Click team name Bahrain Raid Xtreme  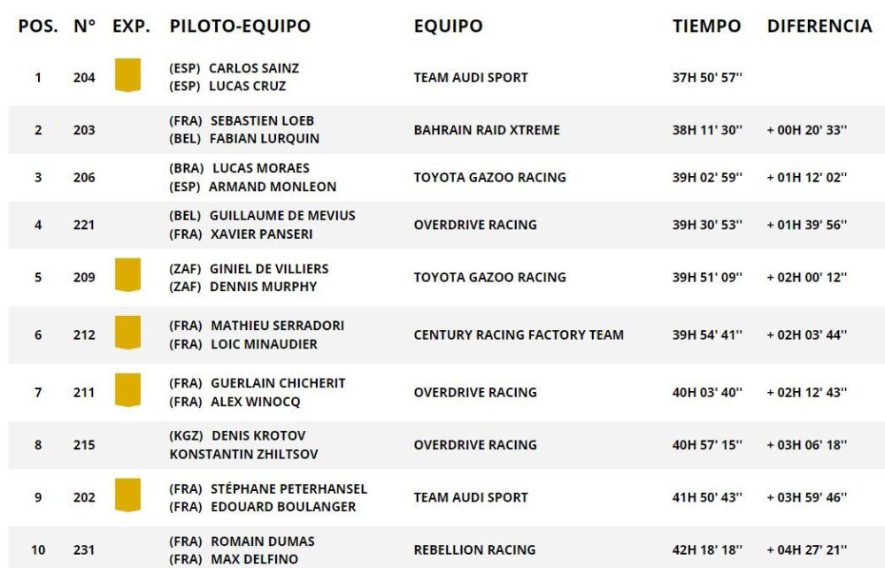click(x=487, y=130)
